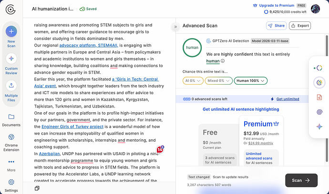This screenshot has height=194, width=329.
Task: Click the GPTZero AI Detection logo icon
Action: 208,41
